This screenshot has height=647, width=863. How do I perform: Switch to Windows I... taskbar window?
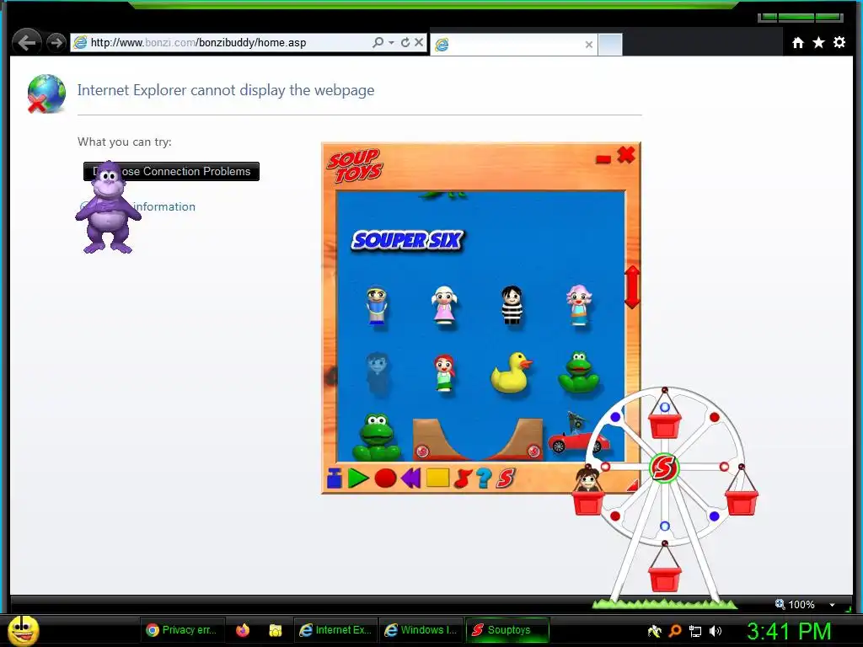[421, 630]
